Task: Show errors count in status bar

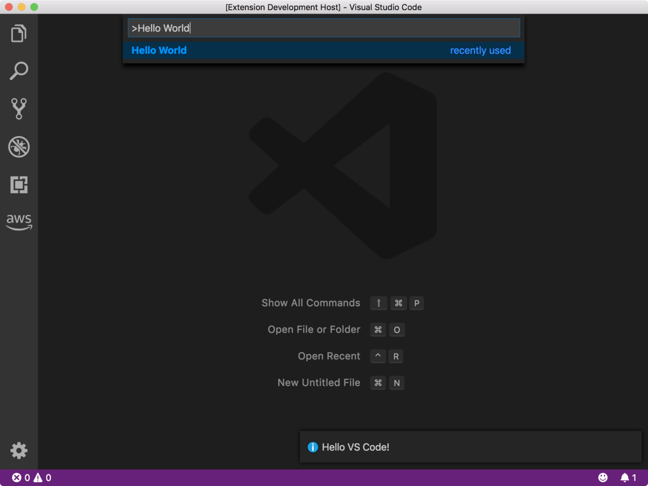Action: (x=21, y=477)
